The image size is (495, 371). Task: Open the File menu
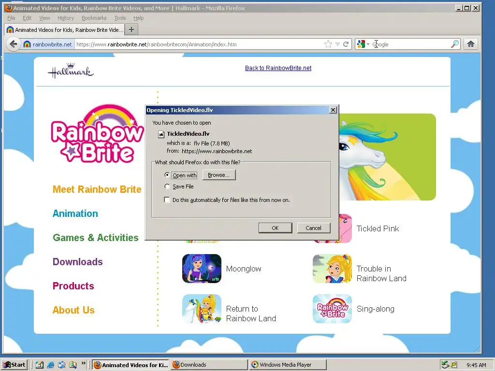(x=12, y=18)
